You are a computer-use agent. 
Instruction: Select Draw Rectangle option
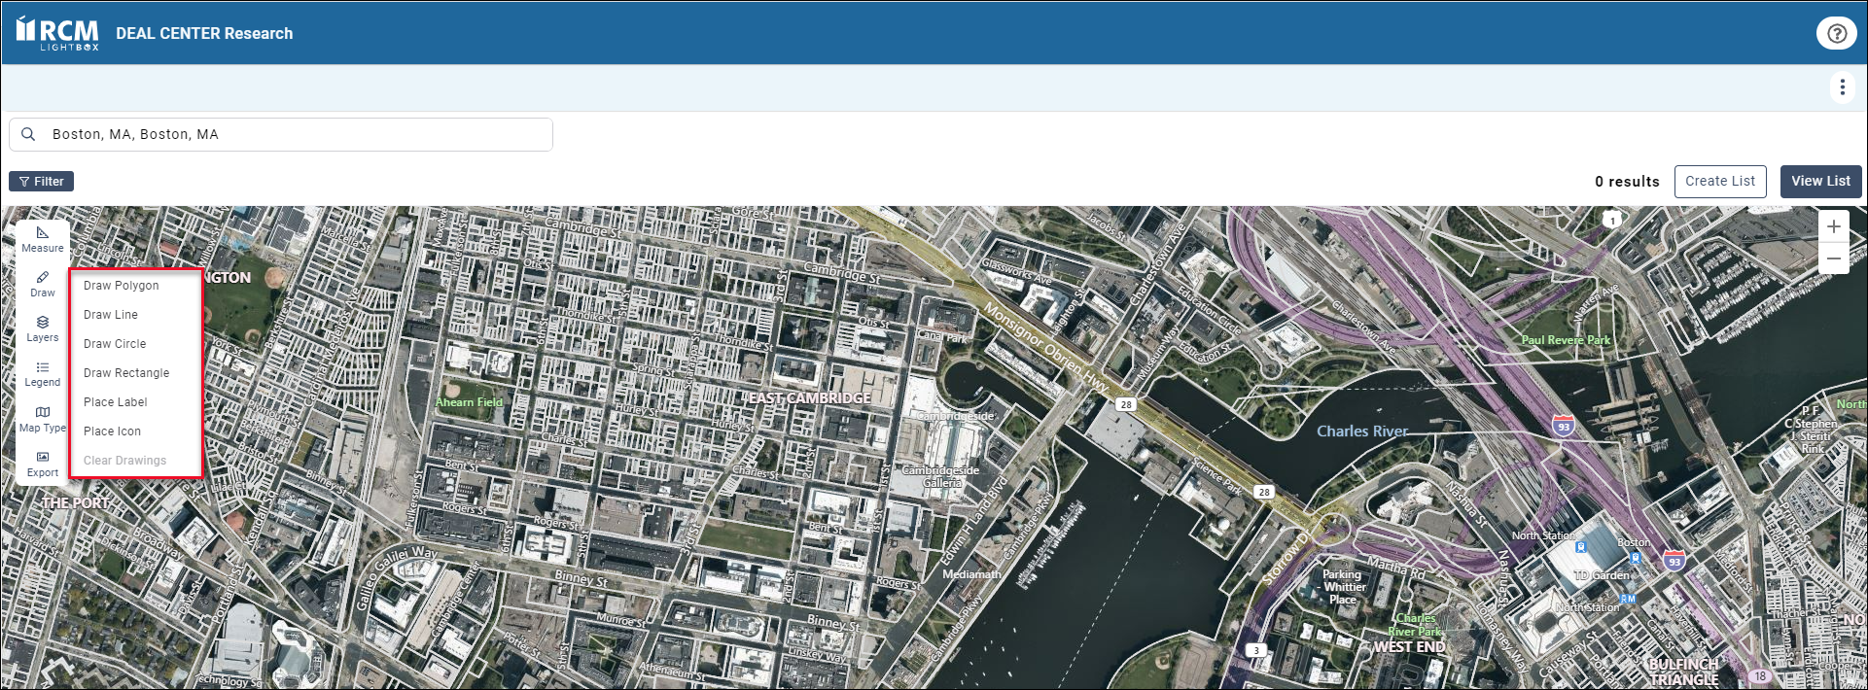pos(126,373)
